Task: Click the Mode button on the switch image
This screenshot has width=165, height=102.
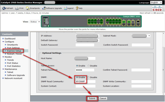Action: [48, 26]
